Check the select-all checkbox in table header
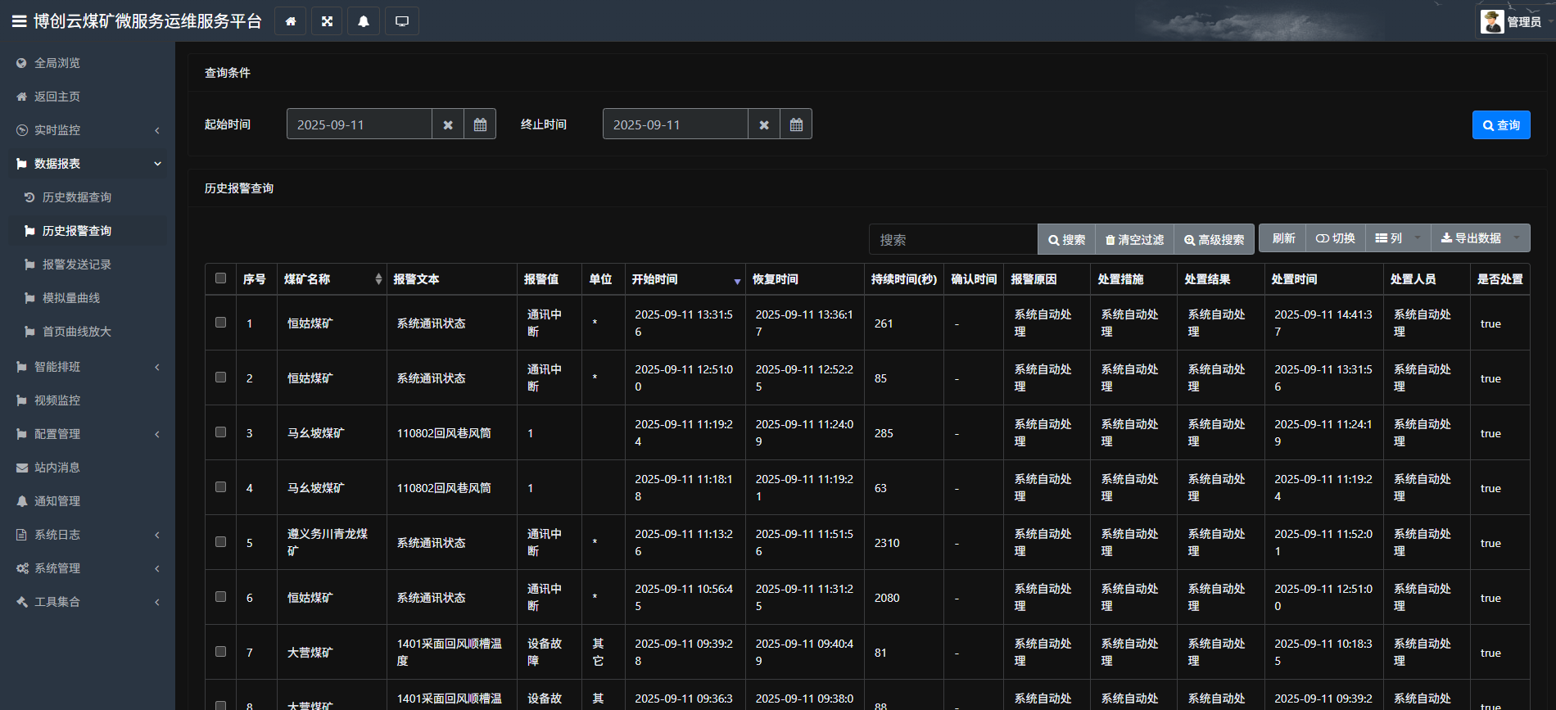Image resolution: width=1556 pixels, height=710 pixels. click(x=220, y=278)
